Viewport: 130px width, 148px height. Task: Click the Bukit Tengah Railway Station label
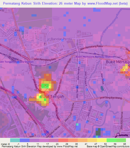click(x=17, y=62)
